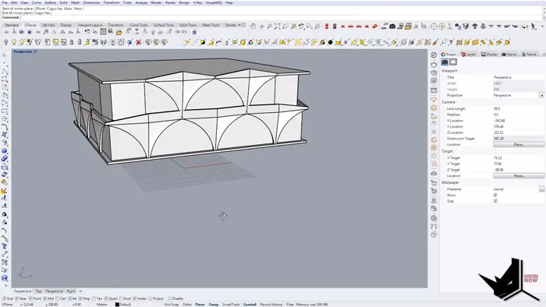Toggle the Quad osnap checkbox
This screenshot has height=307, width=546.
click(106, 298)
